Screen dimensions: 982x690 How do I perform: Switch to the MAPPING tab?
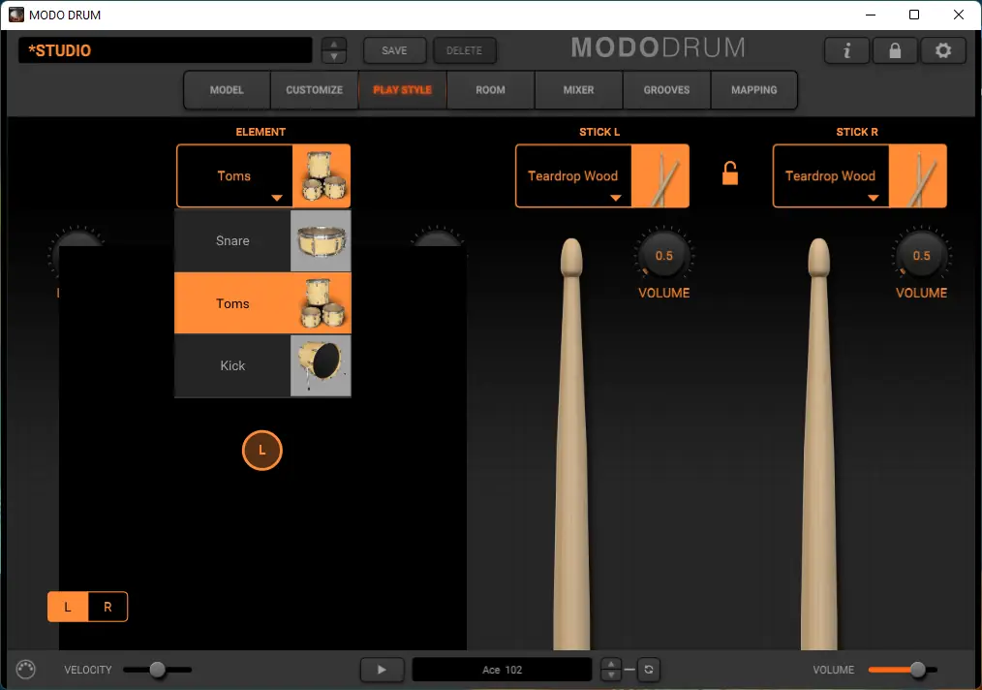tap(754, 90)
